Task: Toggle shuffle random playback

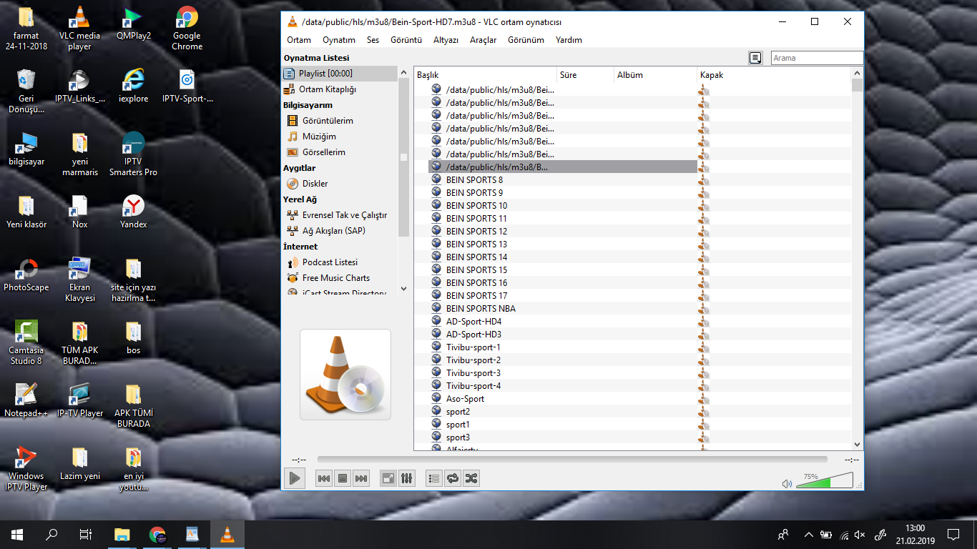Action: point(471,478)
